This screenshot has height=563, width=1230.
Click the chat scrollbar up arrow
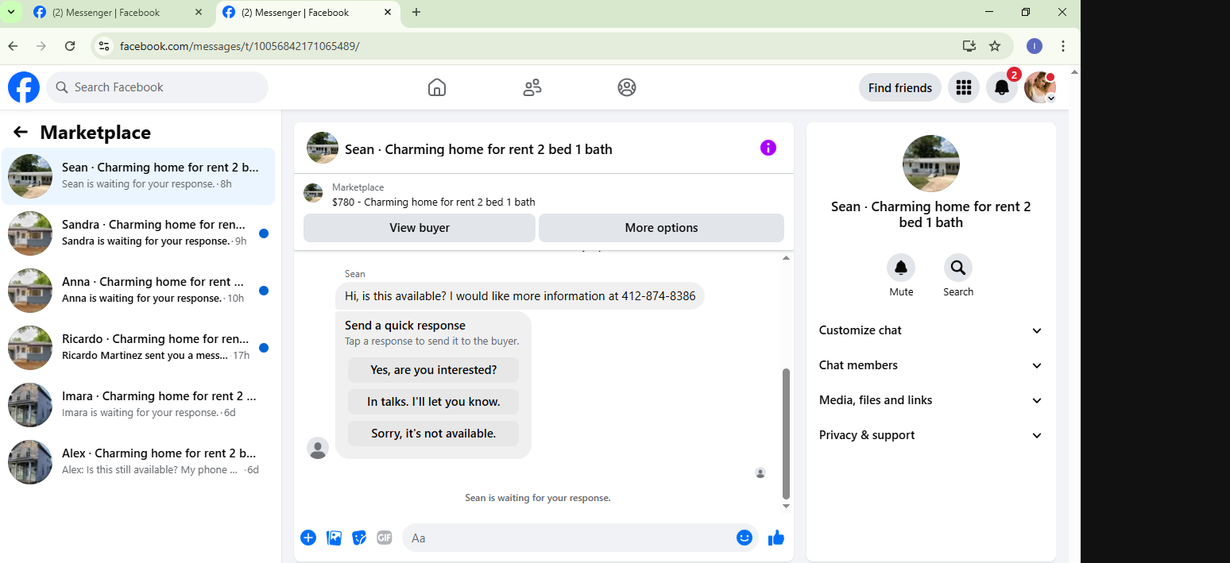[x=787, y=258]
